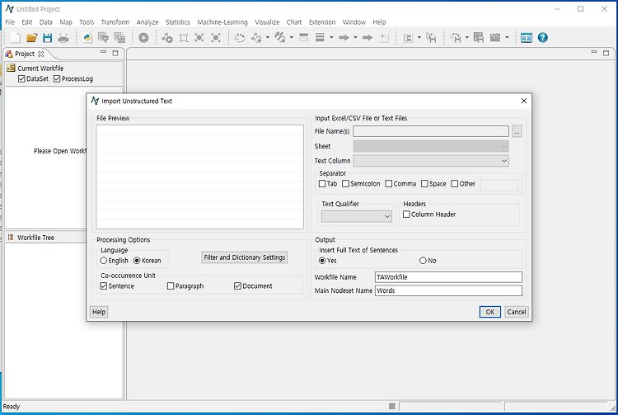Open the Text Column dropdown
The height and width of the screenshot is (415, 618).
pyautogui.click(x=431, y=161)
